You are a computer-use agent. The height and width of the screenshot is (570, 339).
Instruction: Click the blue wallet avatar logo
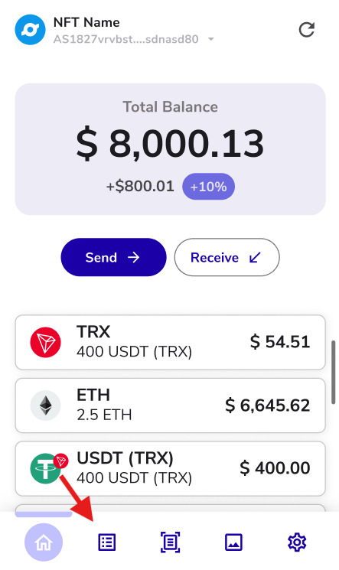pyautogui.click(x=30, y=30)
